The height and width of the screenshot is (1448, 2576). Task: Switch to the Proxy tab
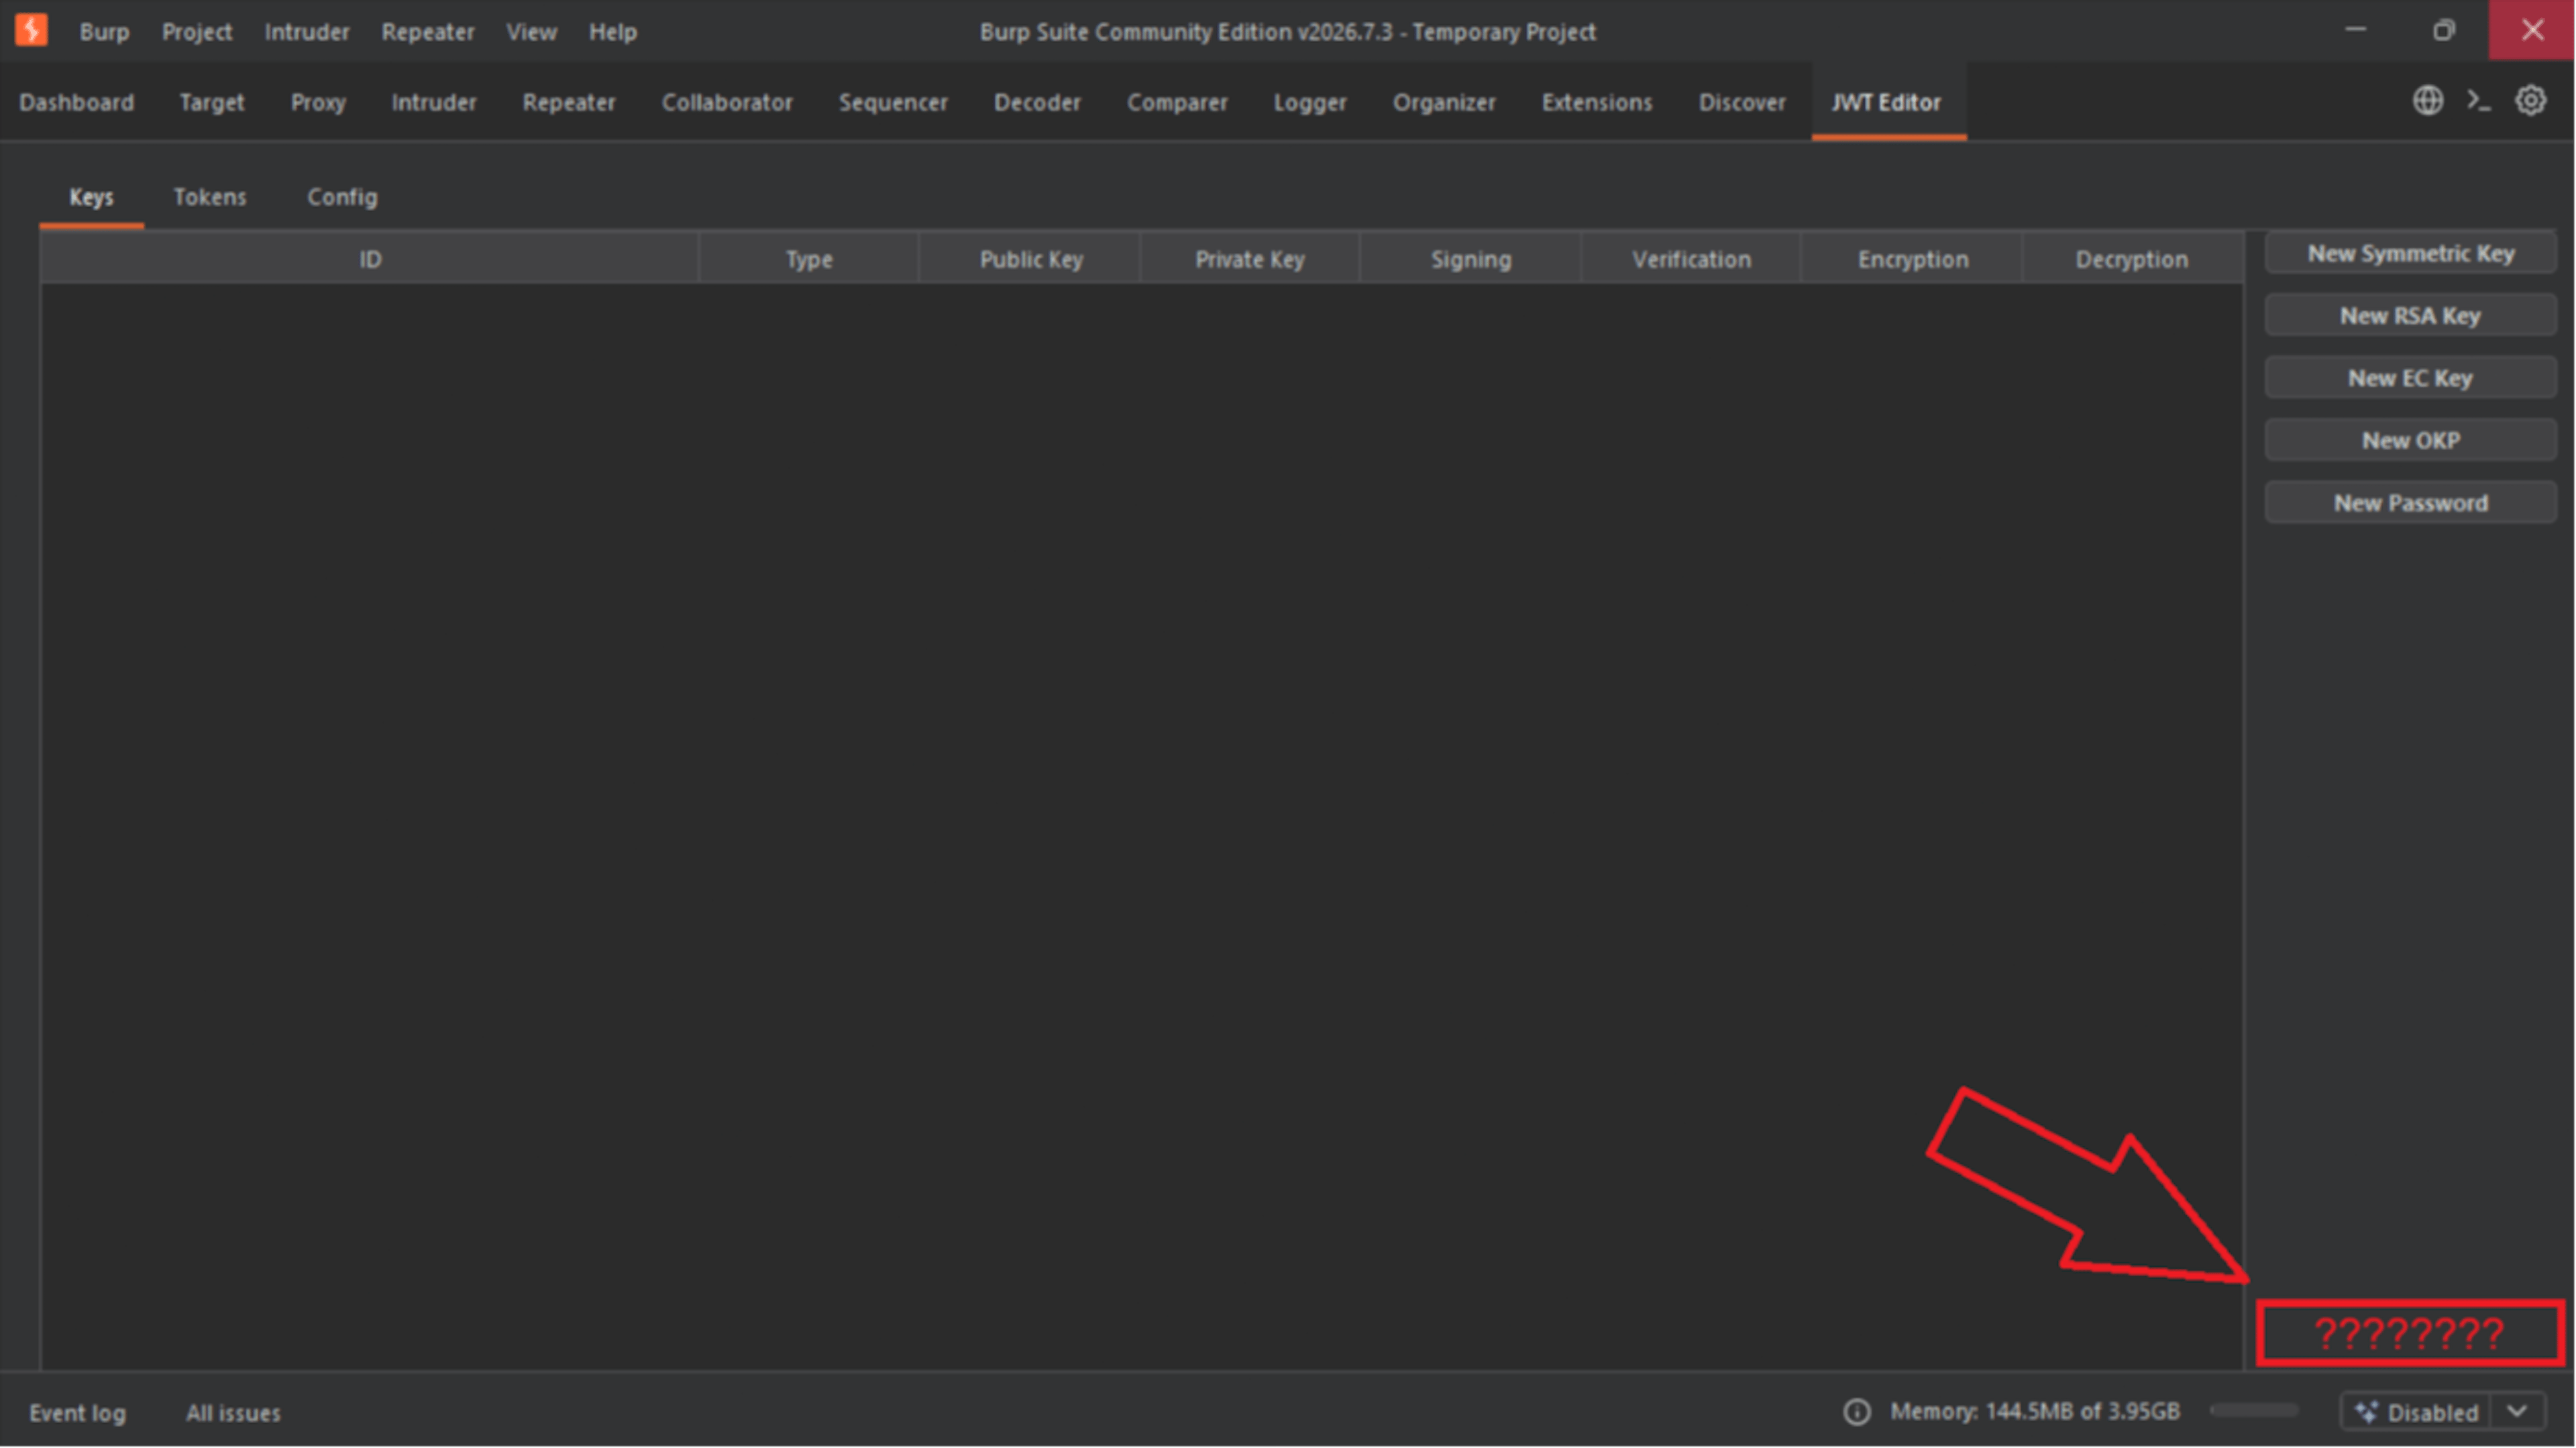pos(318,102)
